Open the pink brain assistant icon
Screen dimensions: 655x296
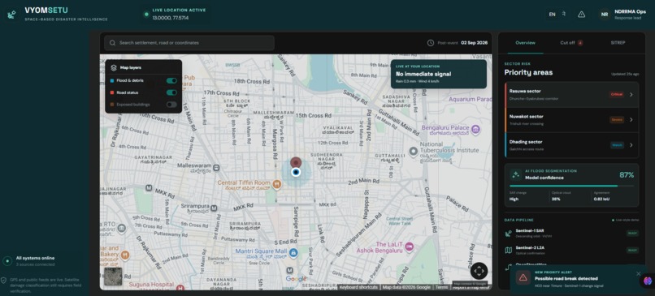pyautogui.click(x=648, y=281)
